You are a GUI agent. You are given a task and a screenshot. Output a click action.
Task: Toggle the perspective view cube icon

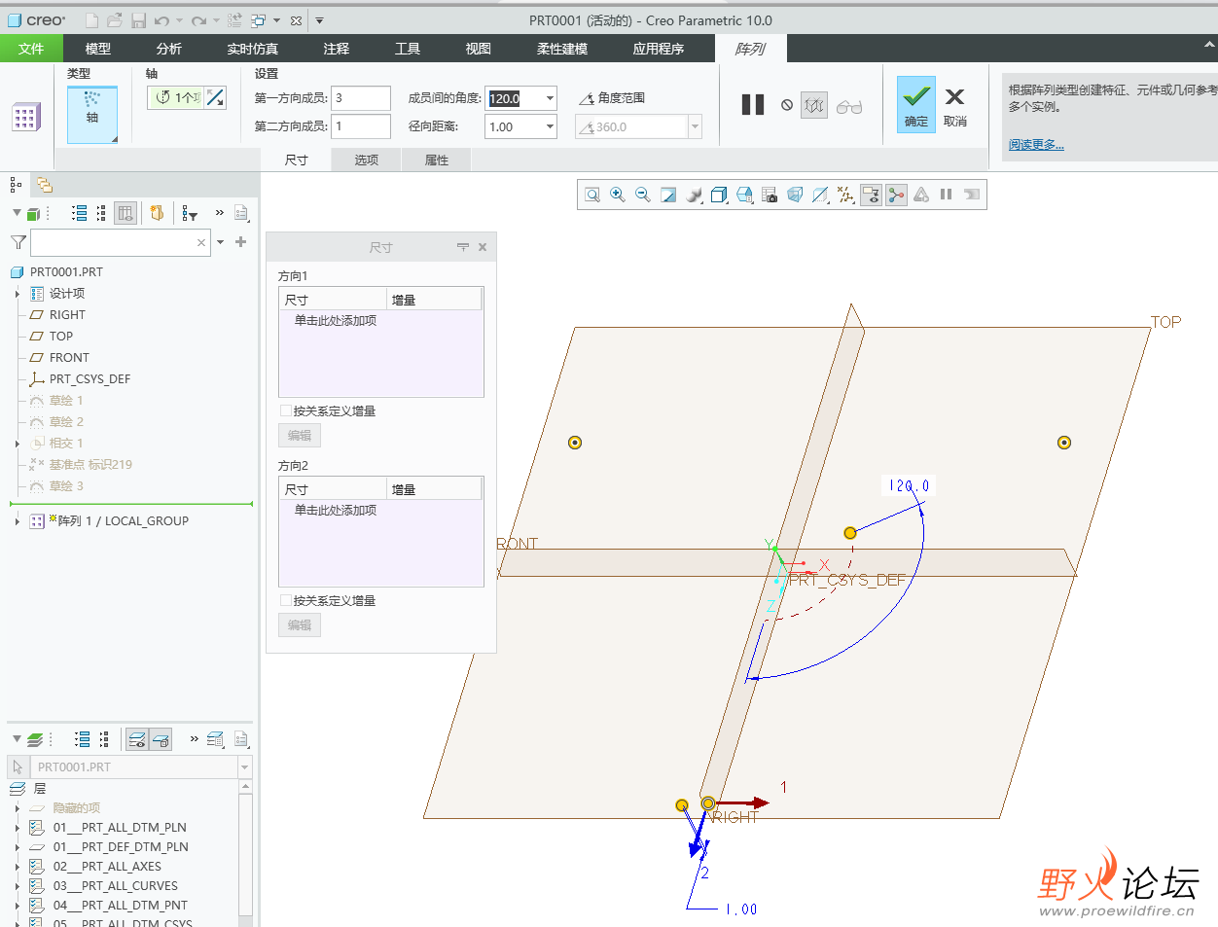coord(795,195)
